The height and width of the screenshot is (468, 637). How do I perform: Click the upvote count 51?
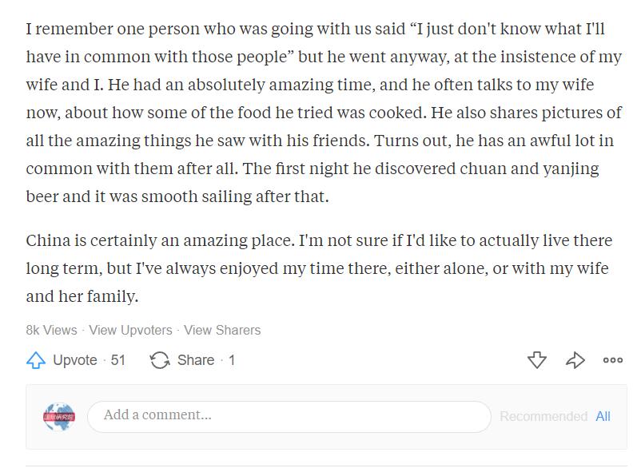point(118,360)
